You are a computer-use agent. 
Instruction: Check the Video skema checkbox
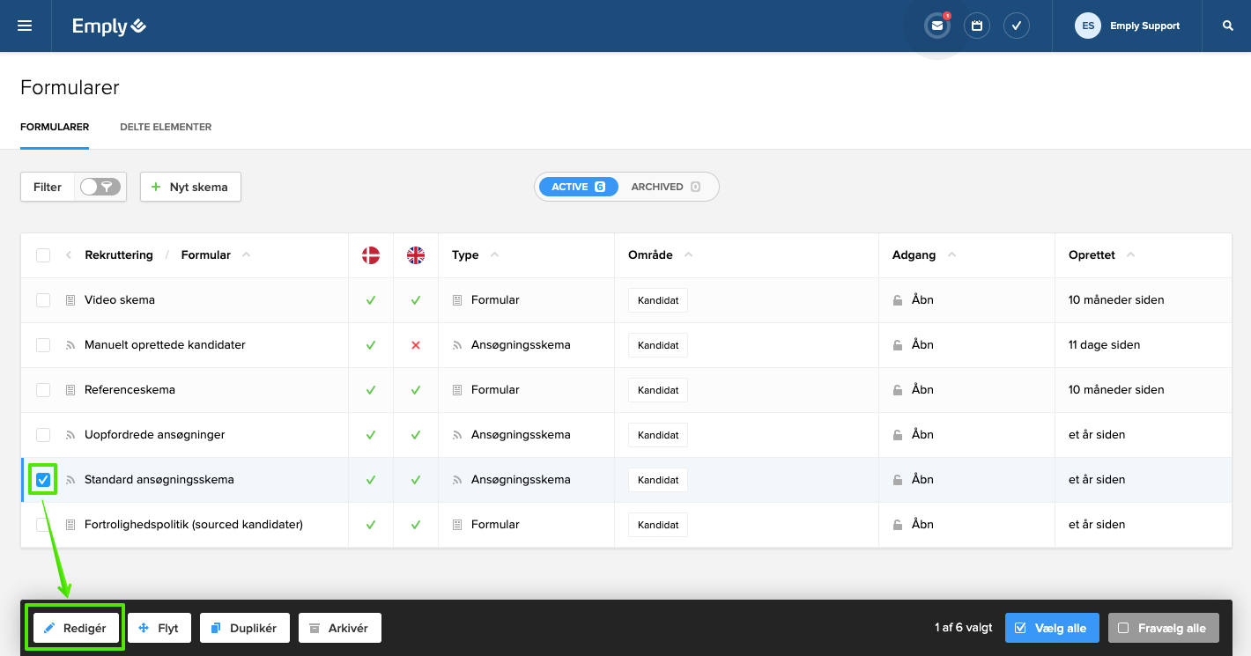(43, 300)
